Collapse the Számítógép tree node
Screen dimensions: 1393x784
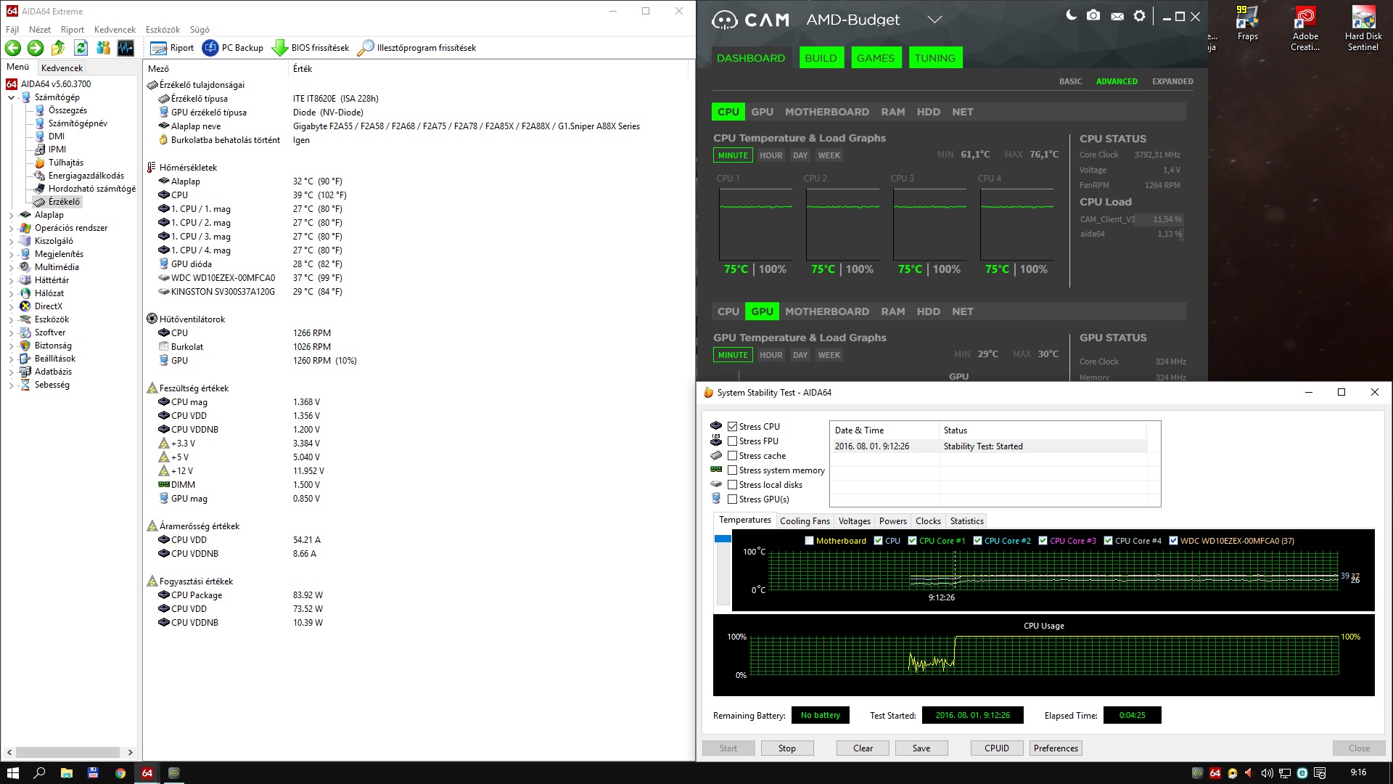11,97
